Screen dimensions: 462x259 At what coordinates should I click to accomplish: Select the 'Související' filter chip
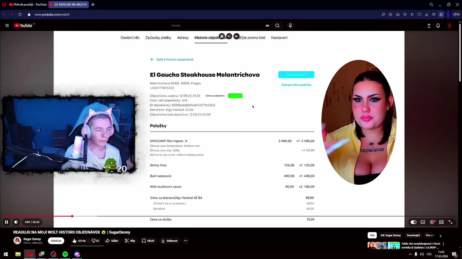(x=413, y=235)
